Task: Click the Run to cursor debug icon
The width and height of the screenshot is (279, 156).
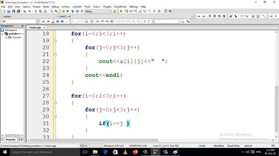Action: click(x=126, y=11)
